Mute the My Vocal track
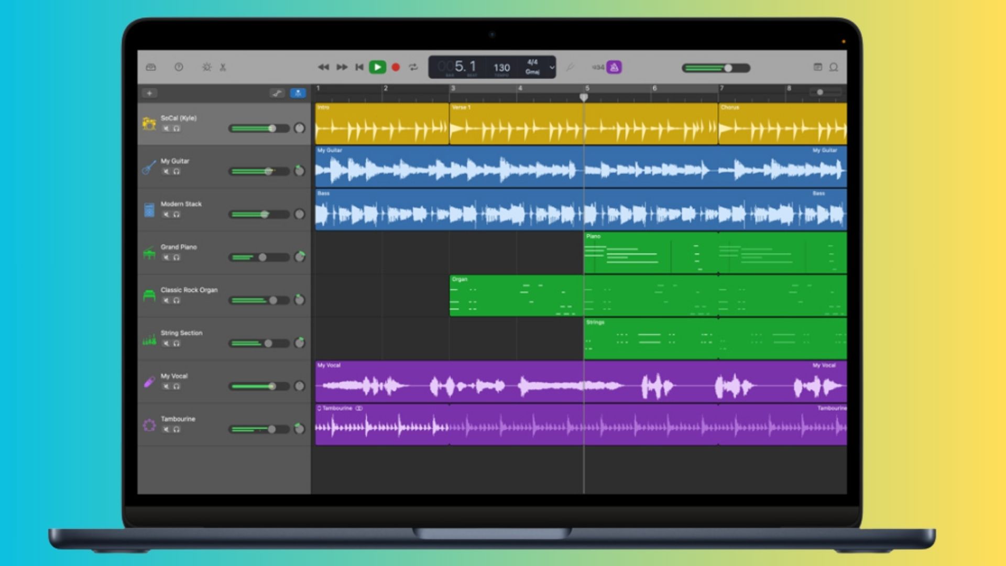This screenshot has width=1006, height=566. [x=167, y=387]
